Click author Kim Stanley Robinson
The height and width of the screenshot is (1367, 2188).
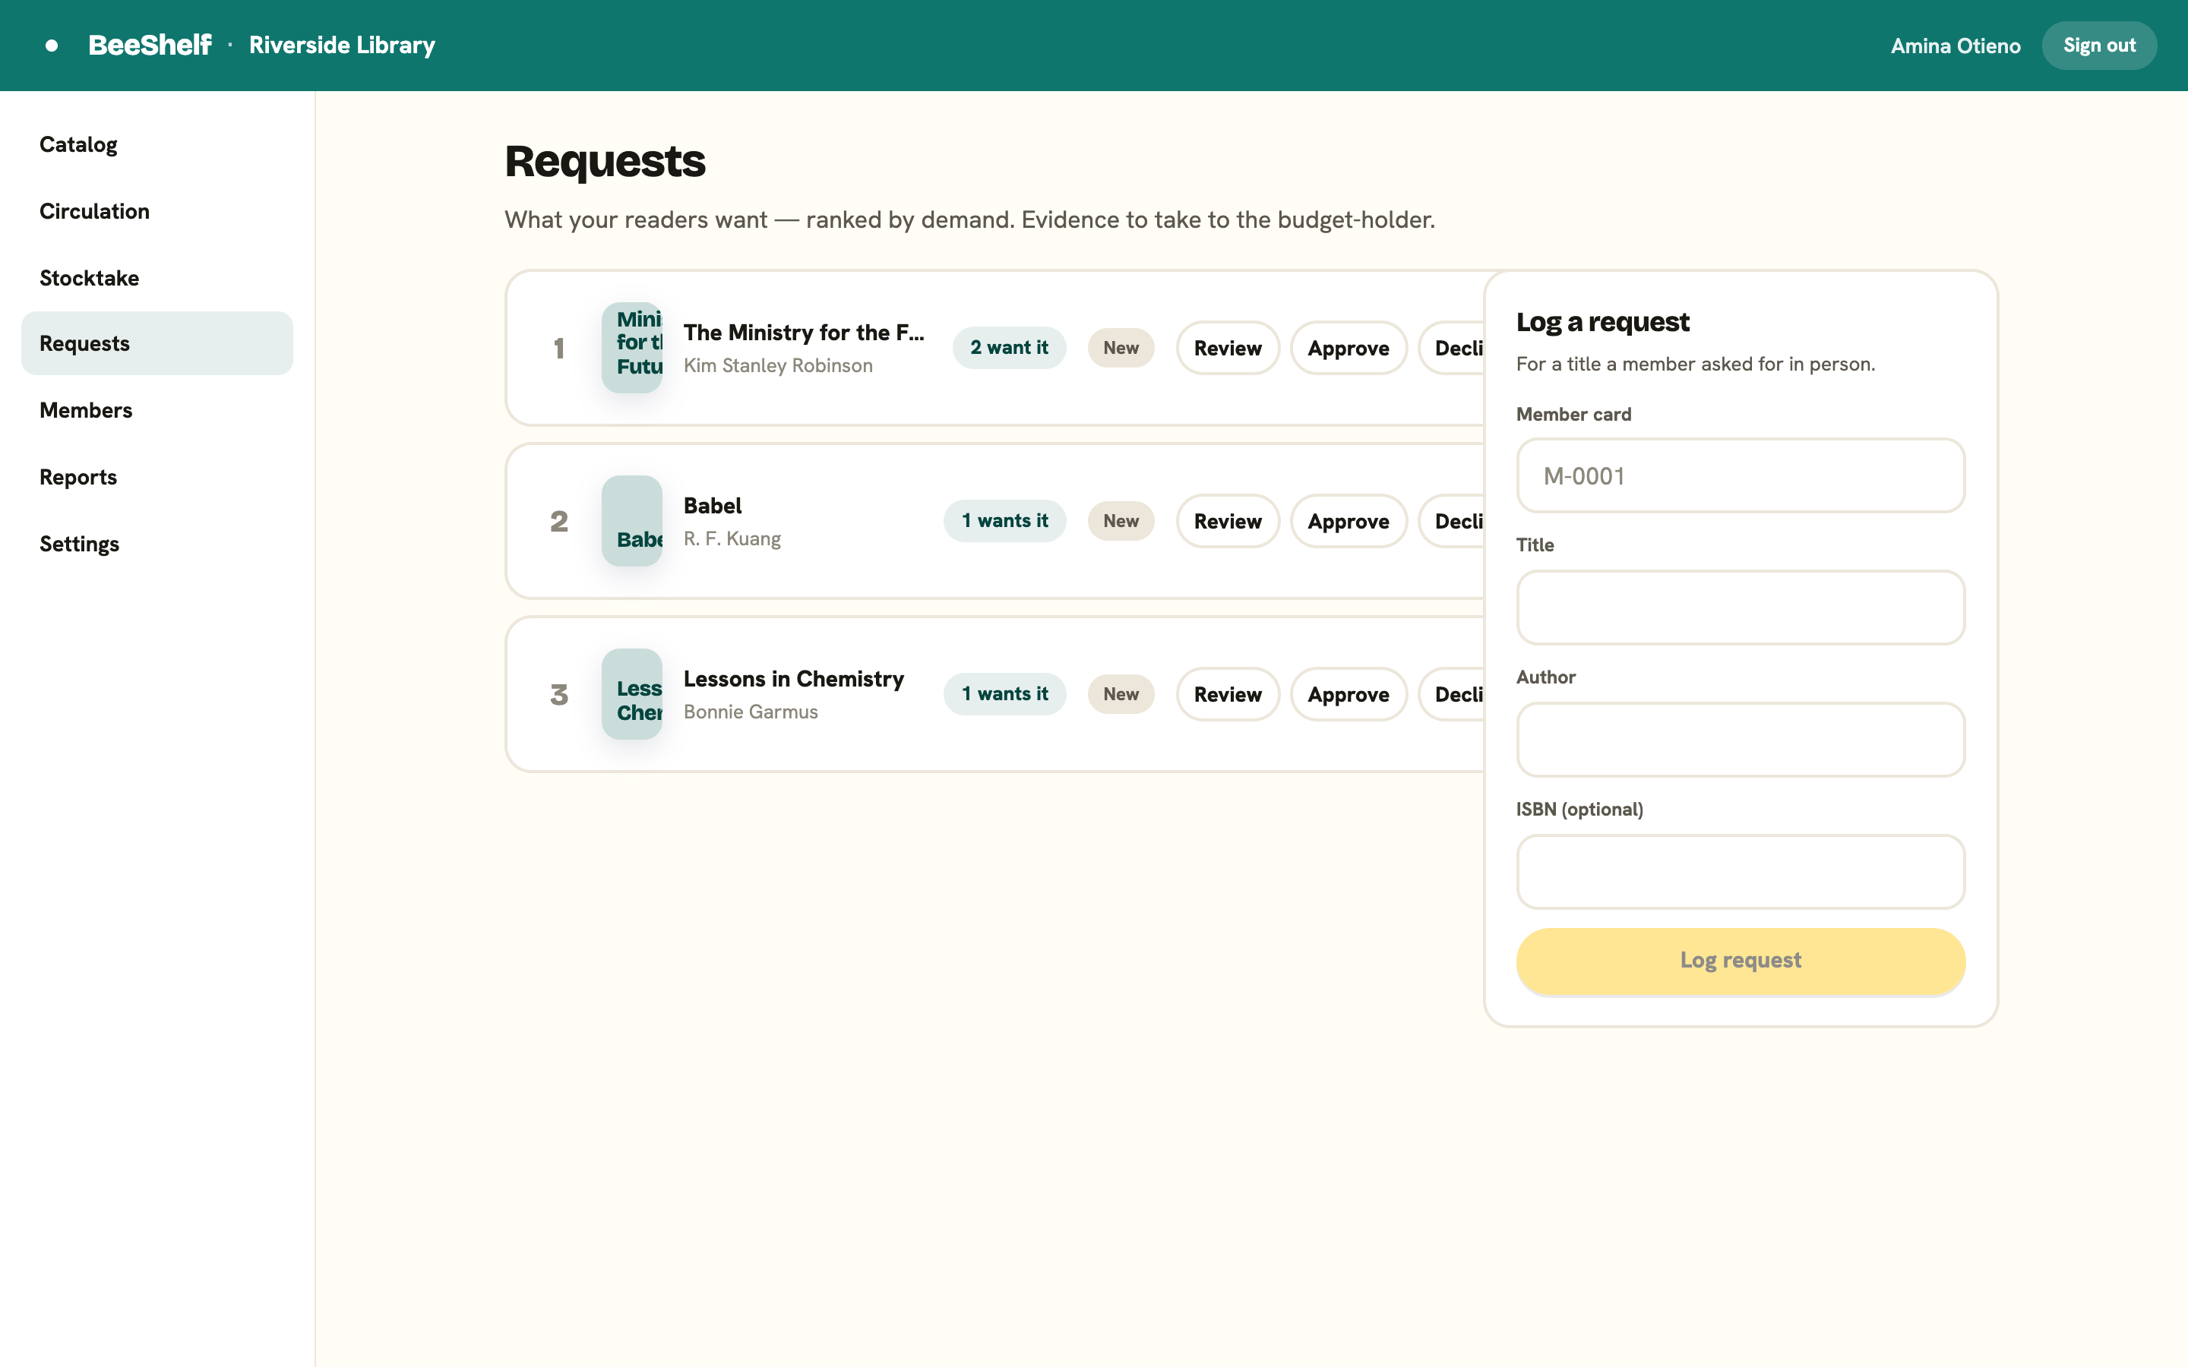(779, 365)
